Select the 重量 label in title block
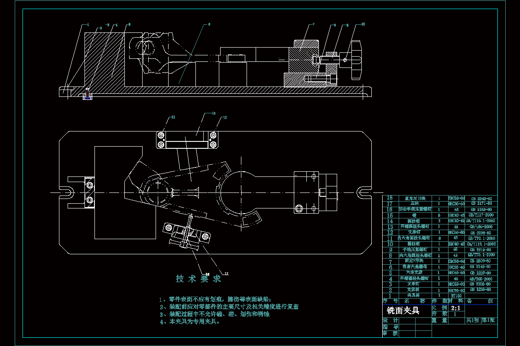520x346 pixels. [439, 320]
